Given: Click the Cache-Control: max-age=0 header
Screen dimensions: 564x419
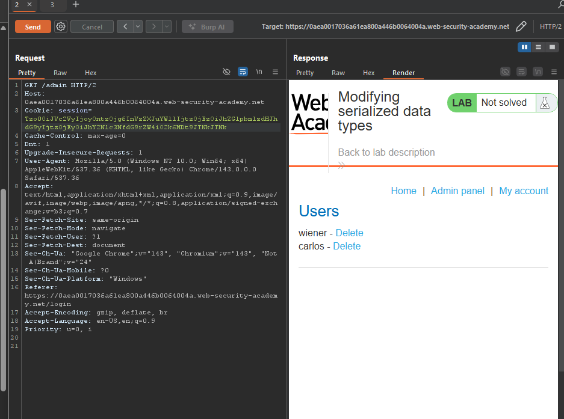Looking at the screenshot, I should point(75,136).
